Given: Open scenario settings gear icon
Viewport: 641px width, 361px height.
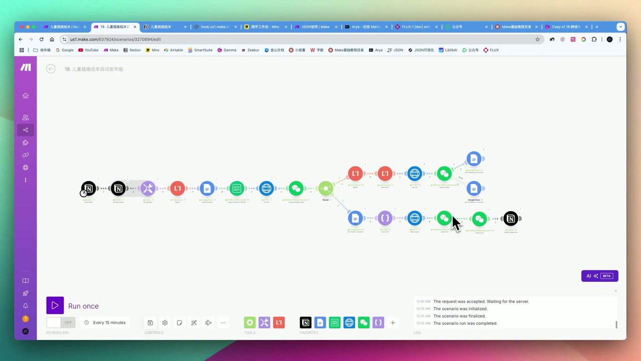Looking at the screenshot, I should (165, 322).
